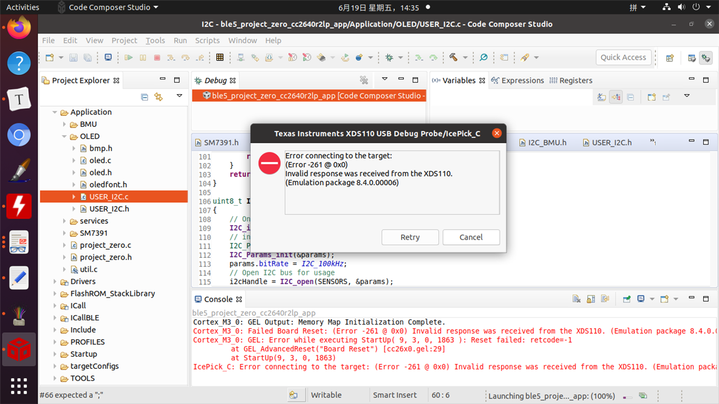Select oled.c in Project Explorer
719x404 pixels.
pyautogui.click(x=100, y=161)
